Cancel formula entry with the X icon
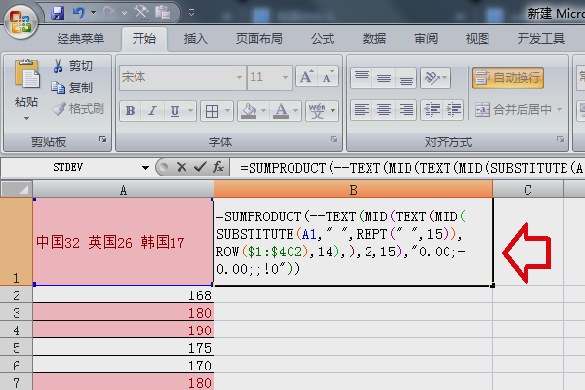The height and width of the screenshot is (390, 585). click(180, 167)
